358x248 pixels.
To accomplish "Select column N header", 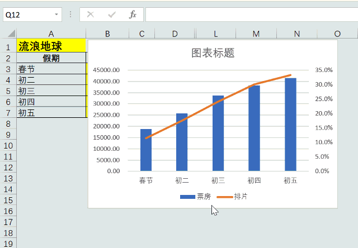I will (297, 34).
